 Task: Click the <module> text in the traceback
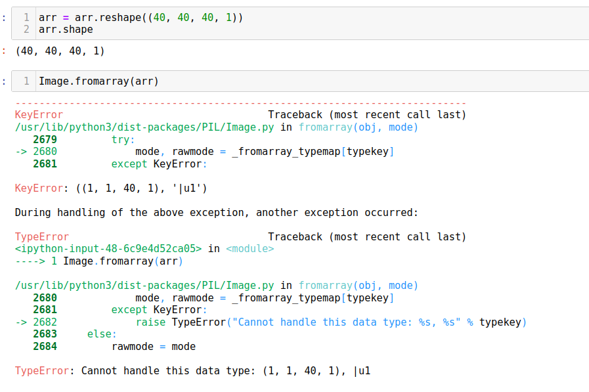pos(250,249)
